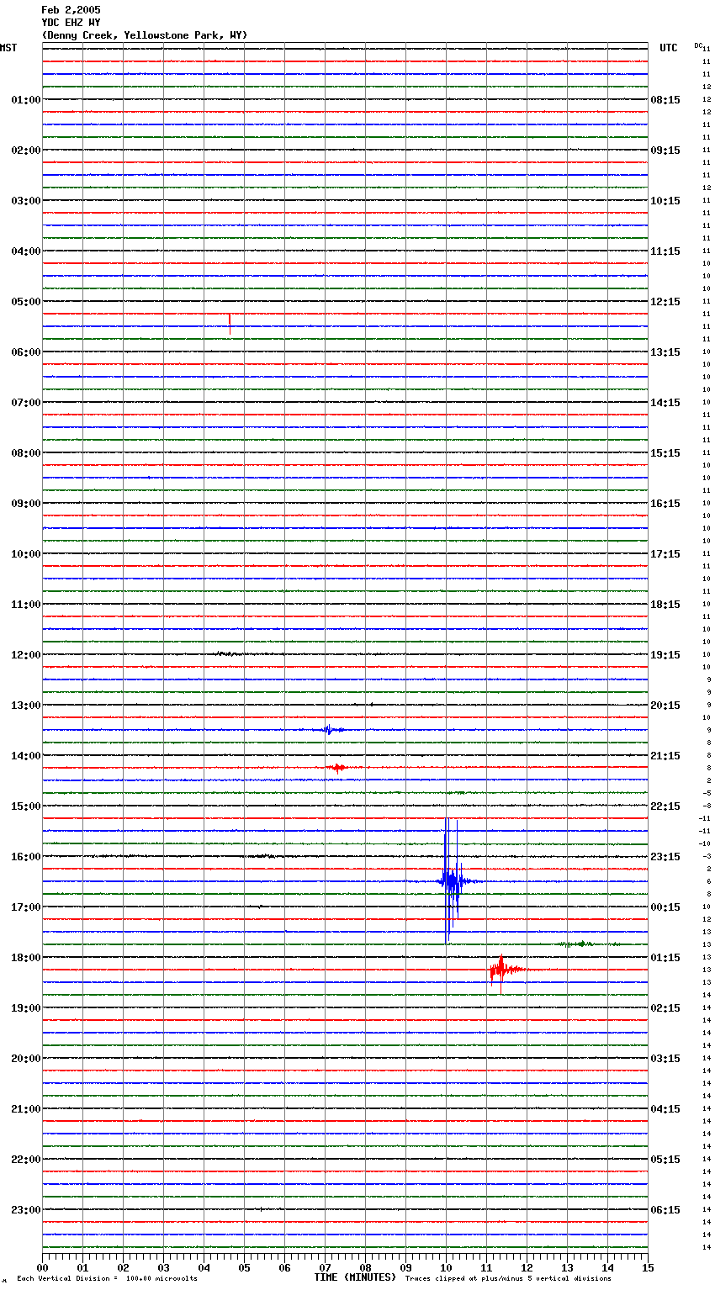
Task: Select the "20:00" MST row label
Action: coord(26,1059)
